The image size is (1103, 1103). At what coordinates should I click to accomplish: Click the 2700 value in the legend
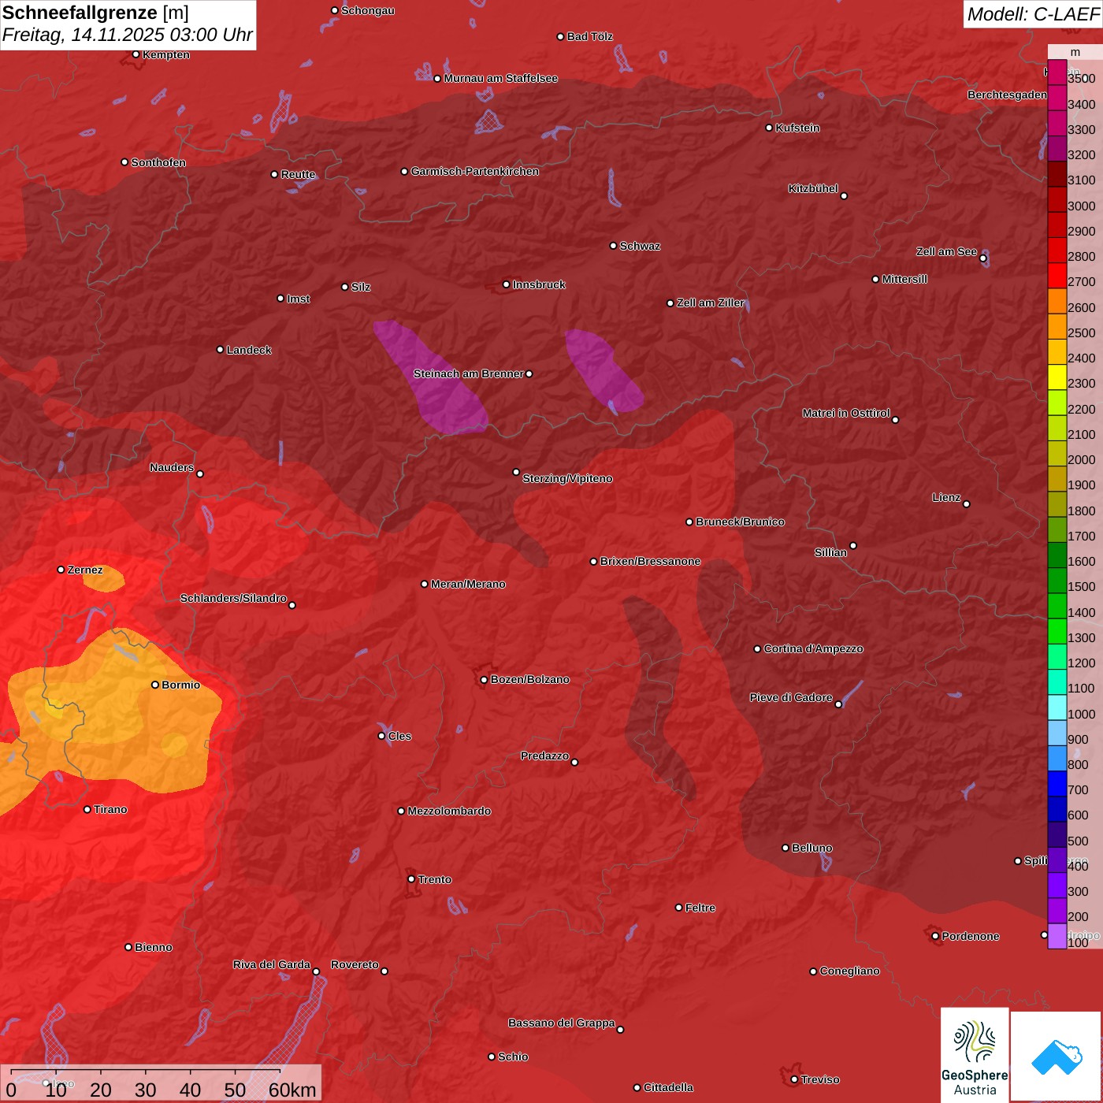point(1081,281)
